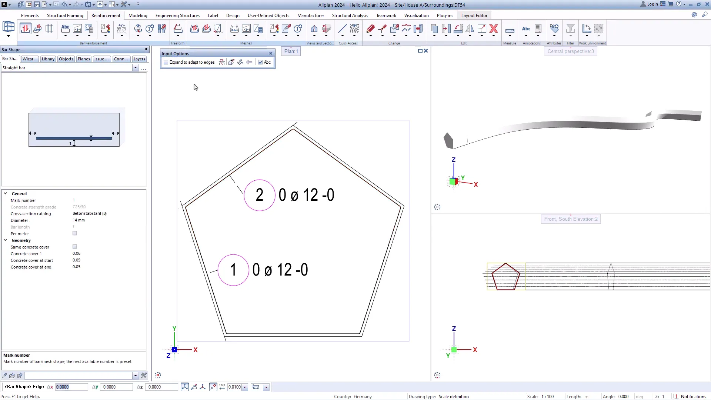Open the Measure tool

[x=510, y=29]
